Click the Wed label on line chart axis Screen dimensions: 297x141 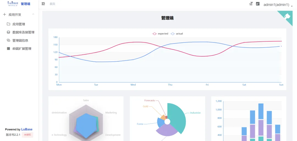133,85
